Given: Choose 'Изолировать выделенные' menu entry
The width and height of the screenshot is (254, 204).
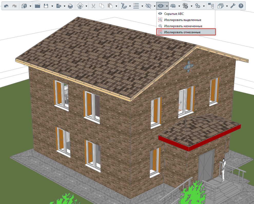Looking at the screenshot, I should [x=186, y=20].
